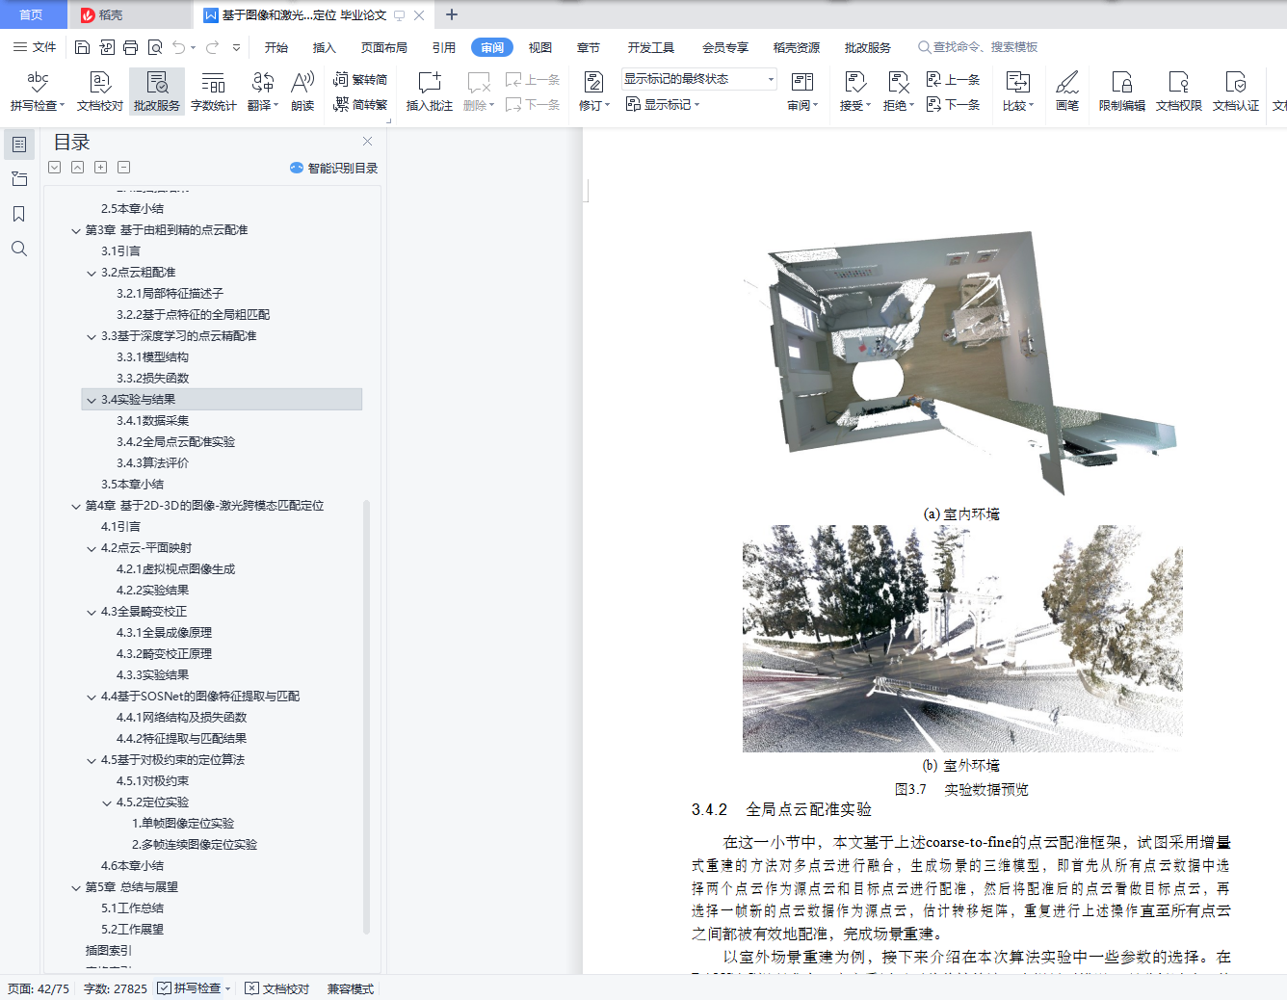Activate the 画笔 pen tool
Viewport: 1287px width, 1000px height.
tap(1067, 92)
